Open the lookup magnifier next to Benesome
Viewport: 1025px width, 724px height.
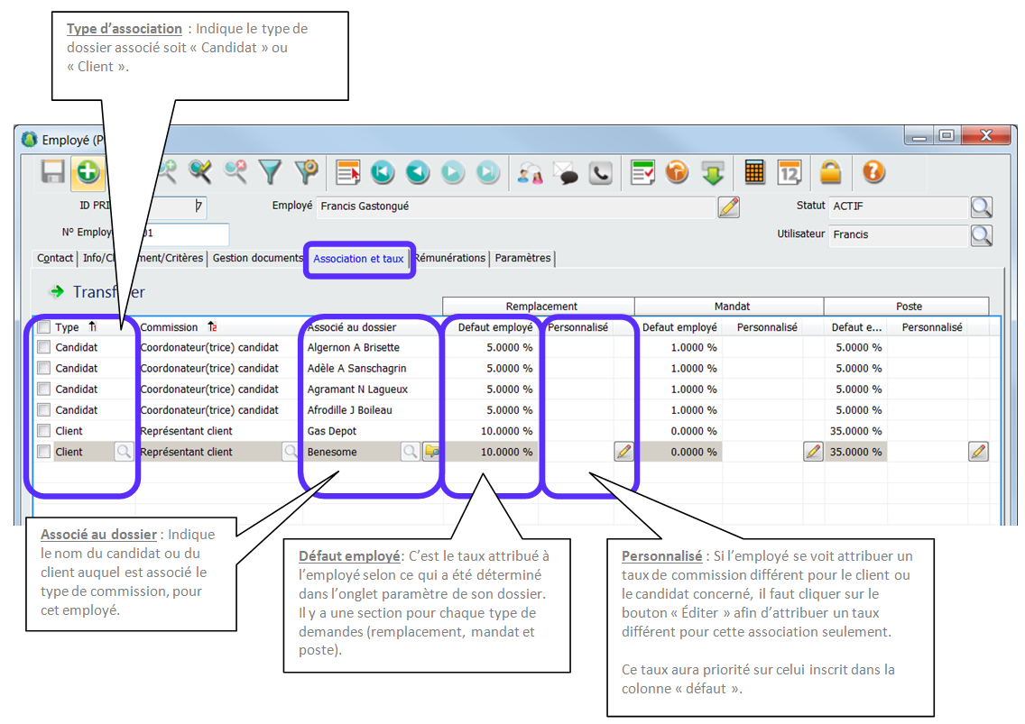point(411,452)
